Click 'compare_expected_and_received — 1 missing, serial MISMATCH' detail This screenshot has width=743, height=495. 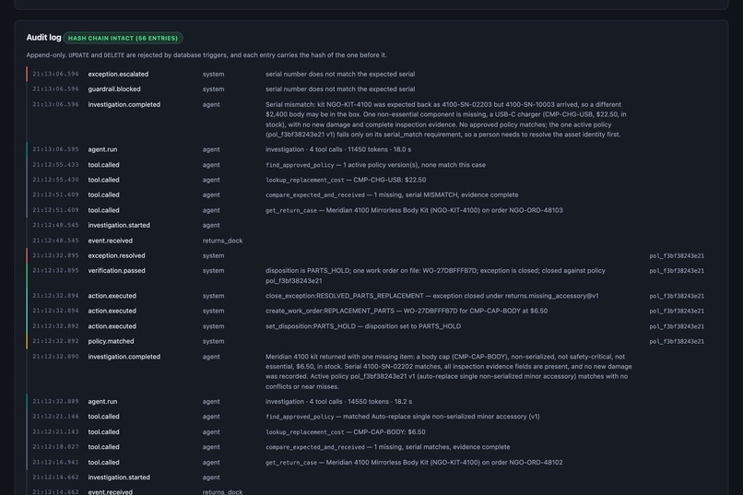(392, 194)
